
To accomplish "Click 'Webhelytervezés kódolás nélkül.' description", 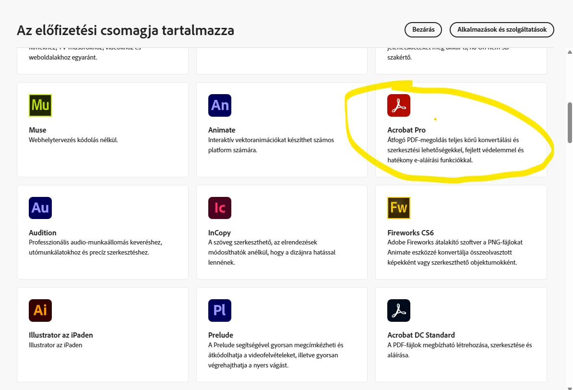I will pyautogui.click(x=73, y=140).
